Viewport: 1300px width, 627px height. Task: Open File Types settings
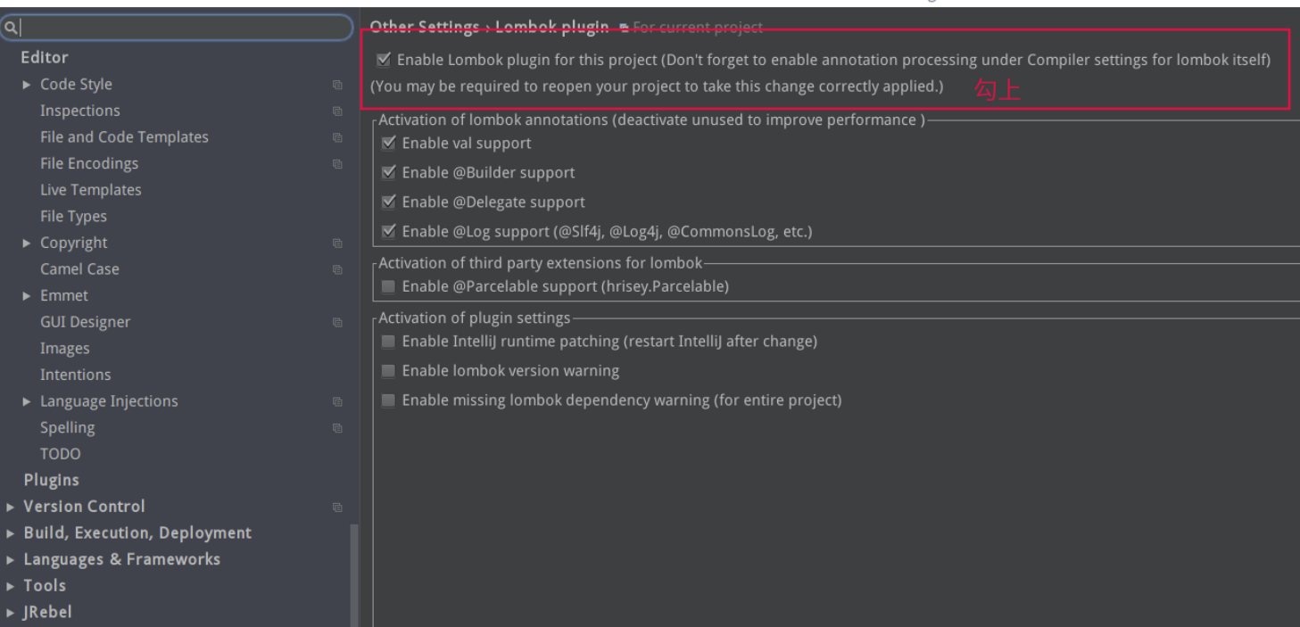click(x=73, y=217)
